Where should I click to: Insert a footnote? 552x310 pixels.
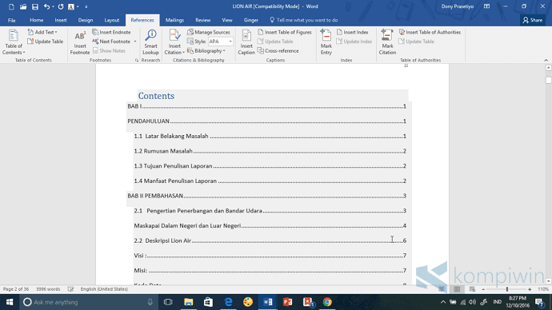80,42
